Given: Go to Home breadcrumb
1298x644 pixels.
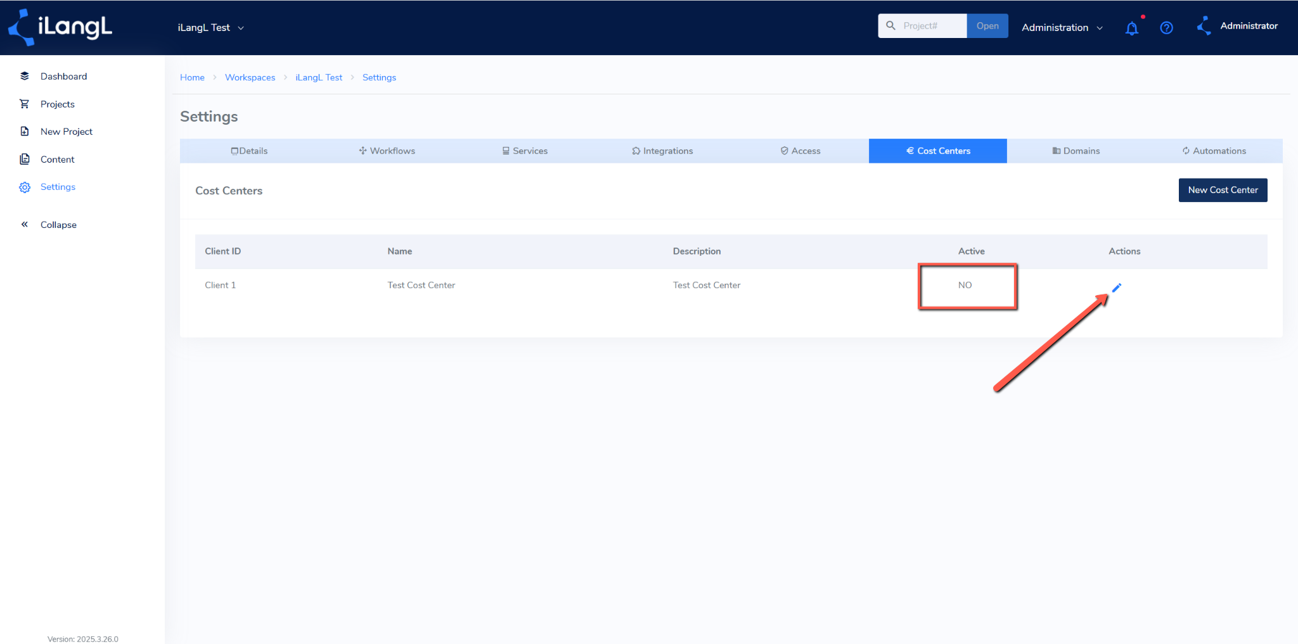Looking at the screenshot, I should 192,77.
